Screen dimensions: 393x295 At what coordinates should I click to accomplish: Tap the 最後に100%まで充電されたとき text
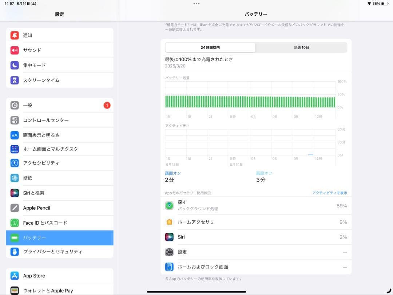click(x=199, y=59)
